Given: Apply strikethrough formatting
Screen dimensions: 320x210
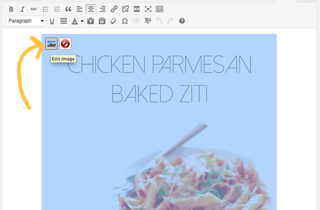Looking at the screenshot, I should point(34,9).
